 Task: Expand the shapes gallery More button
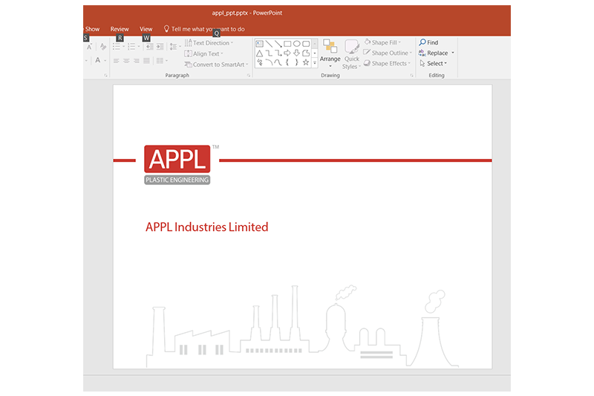pos(314,63)
